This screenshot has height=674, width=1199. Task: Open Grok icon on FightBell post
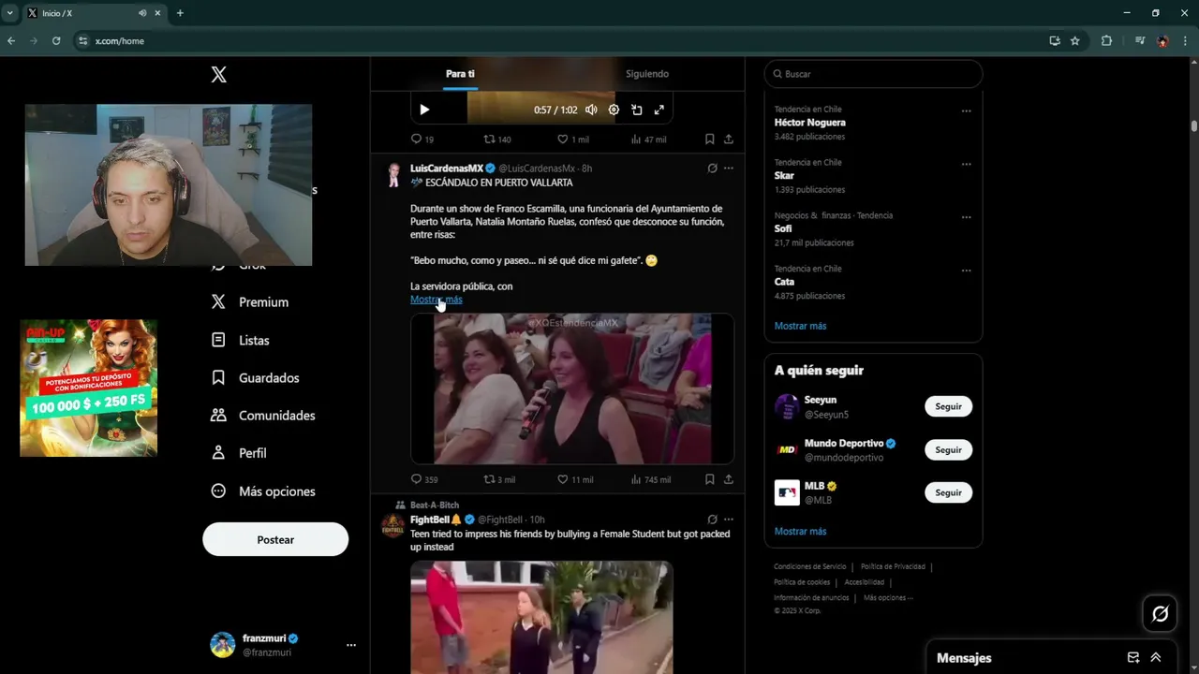coord(712,520)
